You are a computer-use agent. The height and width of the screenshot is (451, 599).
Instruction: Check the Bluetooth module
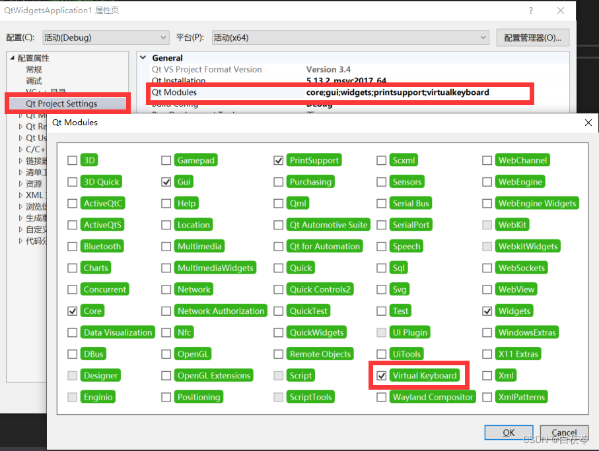pos(72,246)
